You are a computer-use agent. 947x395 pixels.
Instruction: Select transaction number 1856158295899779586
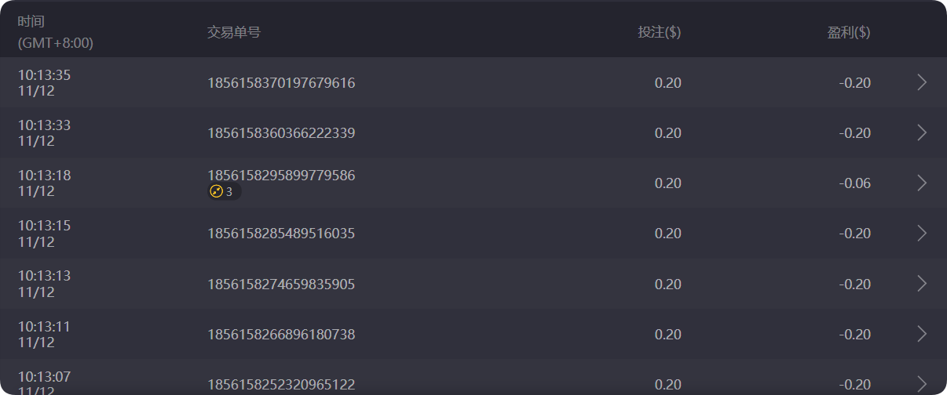[281, 176]
